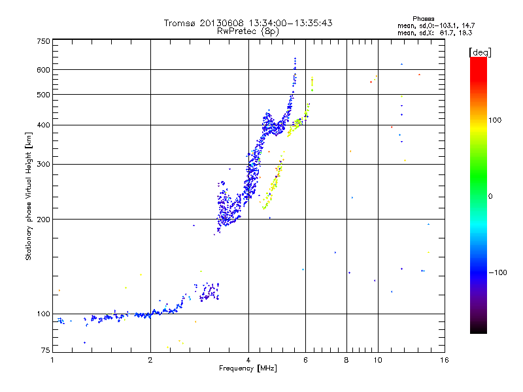Click the plot title "Tromsø 20130608 13:34:00-13:35:43"
Screen dimensions: 523x392
(248, 23)
